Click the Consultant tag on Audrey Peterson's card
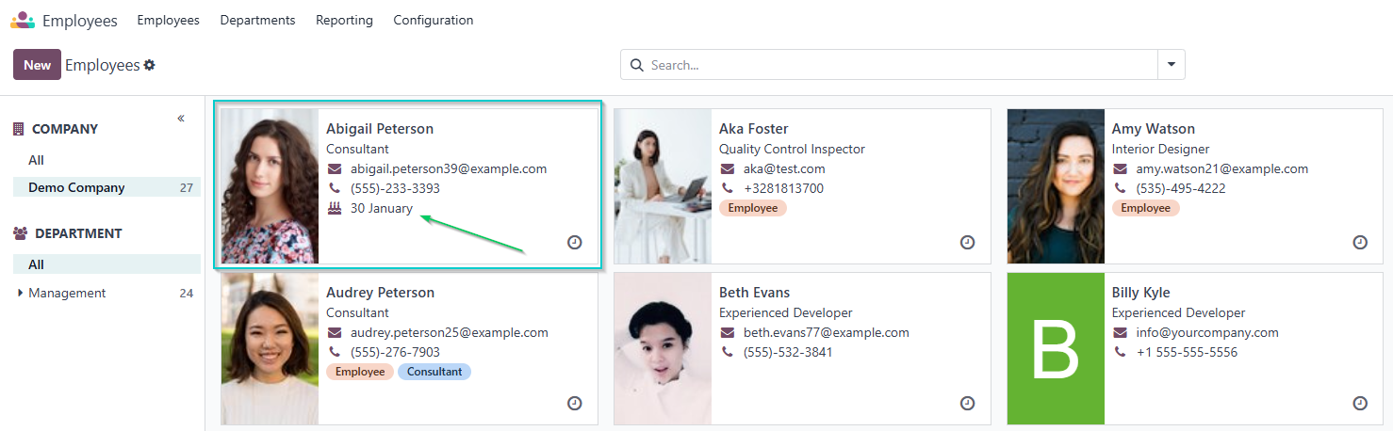1393x431 pixels. tap(434, 372)
